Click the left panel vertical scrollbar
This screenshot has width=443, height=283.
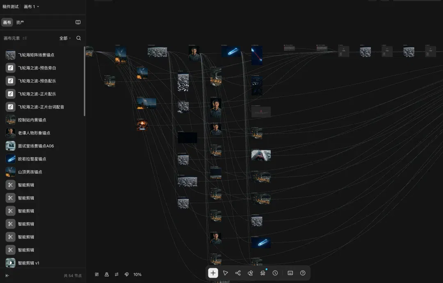[x=84, y=82]
